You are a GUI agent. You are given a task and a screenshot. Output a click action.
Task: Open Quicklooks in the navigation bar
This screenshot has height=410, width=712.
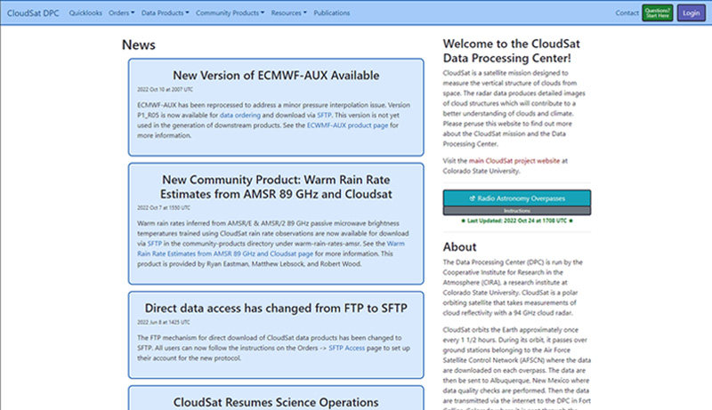[85, 13]
